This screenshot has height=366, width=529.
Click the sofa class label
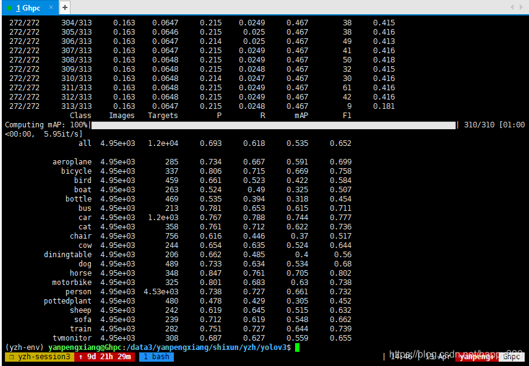[83, 320]
